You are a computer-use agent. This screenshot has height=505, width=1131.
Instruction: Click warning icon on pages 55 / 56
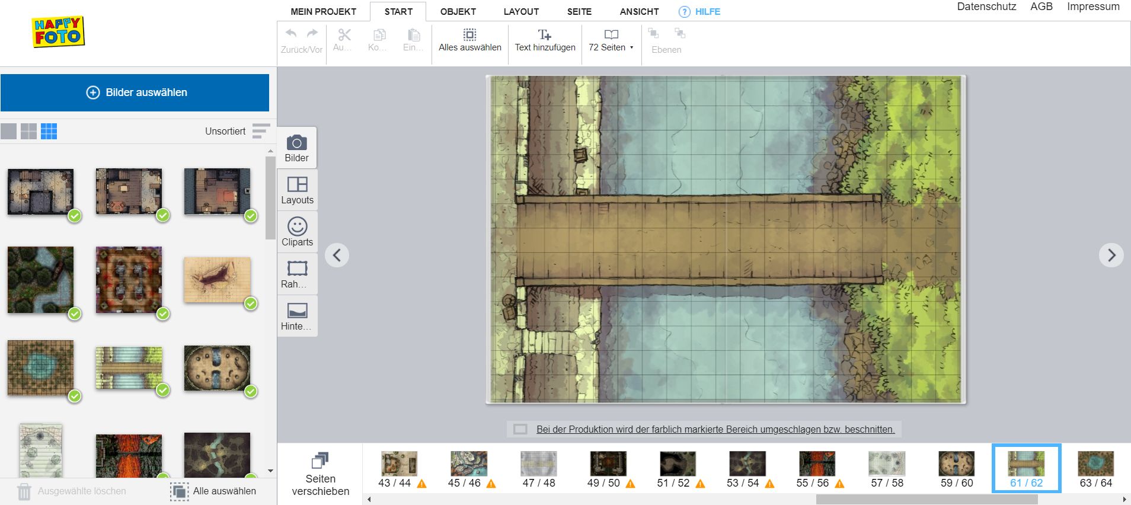pos(839,484)
